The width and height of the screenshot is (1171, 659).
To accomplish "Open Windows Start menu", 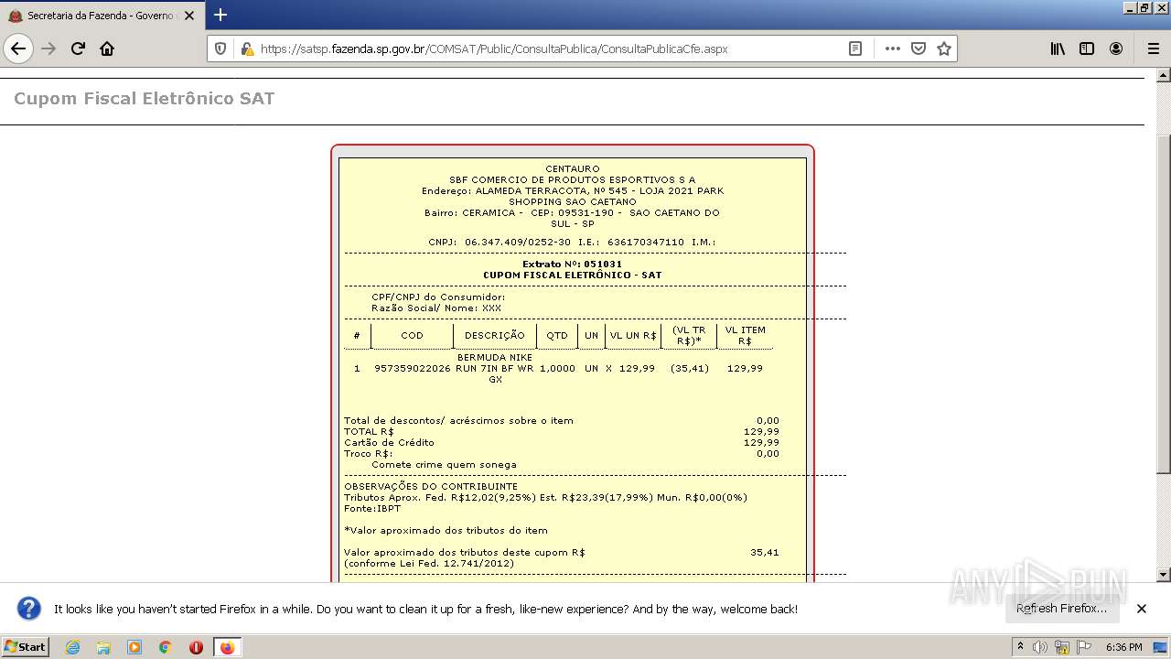I will [25, 647].
